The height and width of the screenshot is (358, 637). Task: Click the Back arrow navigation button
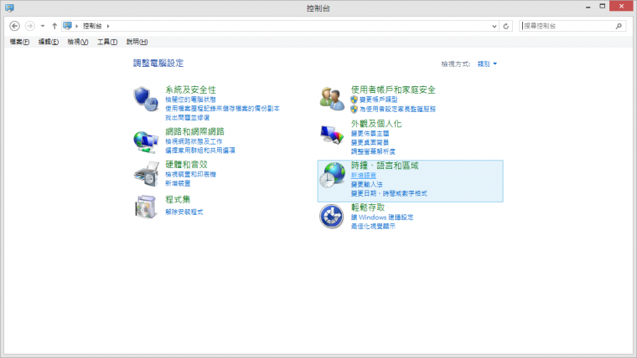[x=14, y=26]
